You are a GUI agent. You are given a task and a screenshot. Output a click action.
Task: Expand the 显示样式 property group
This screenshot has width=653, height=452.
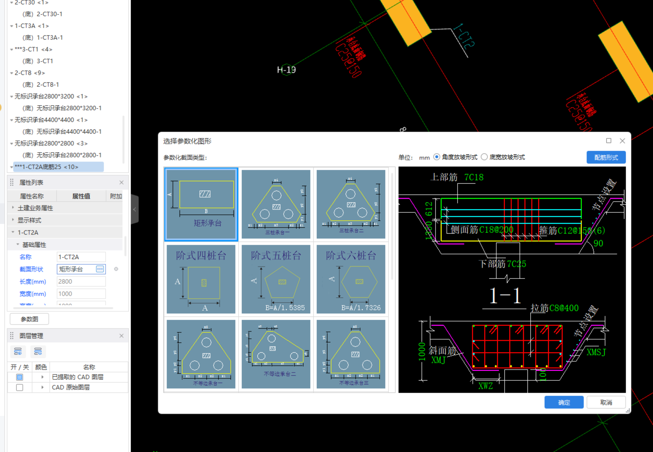[x=13, y=220]
